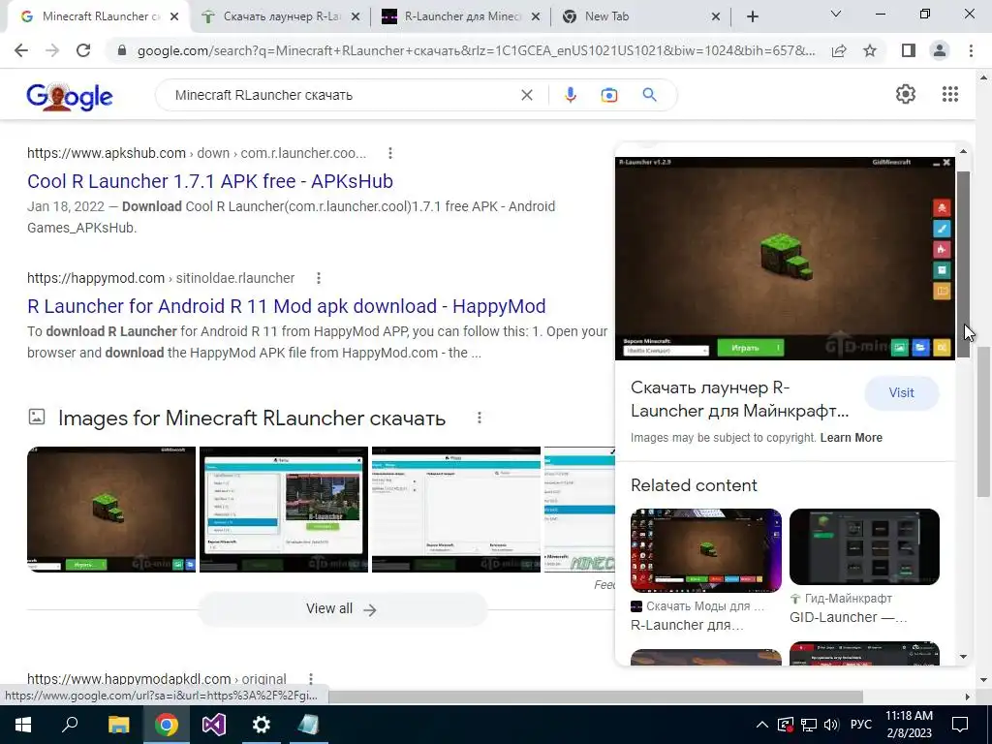Click Google search input field

click(342, 95)
